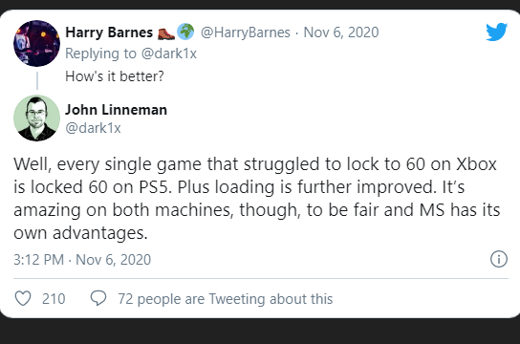
Task: Click the globe emoji beside Harry Barnes
Action: pyautogui.click(x=185, y=32)
